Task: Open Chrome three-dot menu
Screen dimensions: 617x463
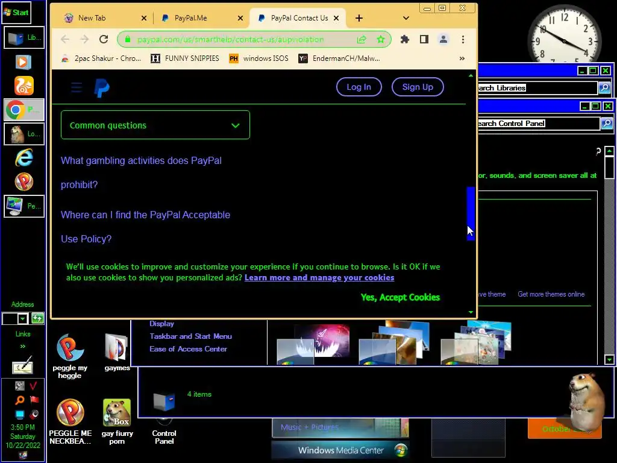Action: (x=463, y=39)
